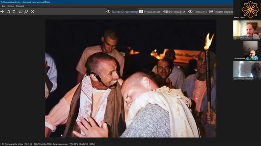Click the eye icon beside Быстрый просмотр
Screen dimensions: 261x146
point(108,12)
